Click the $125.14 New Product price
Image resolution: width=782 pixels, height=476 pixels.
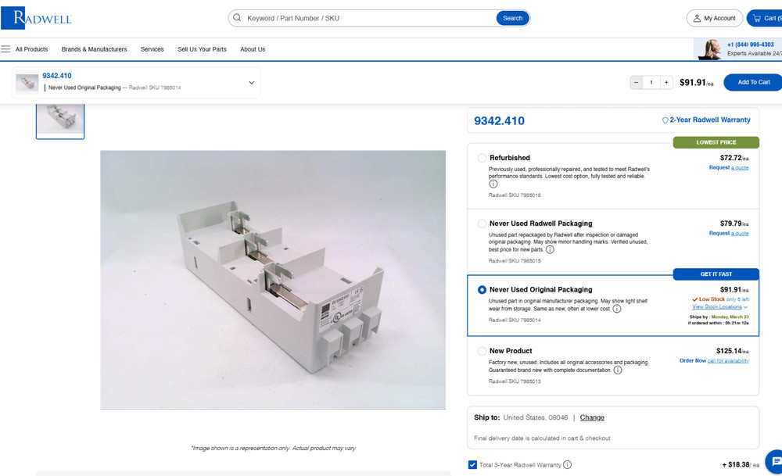tap(732, 351)
